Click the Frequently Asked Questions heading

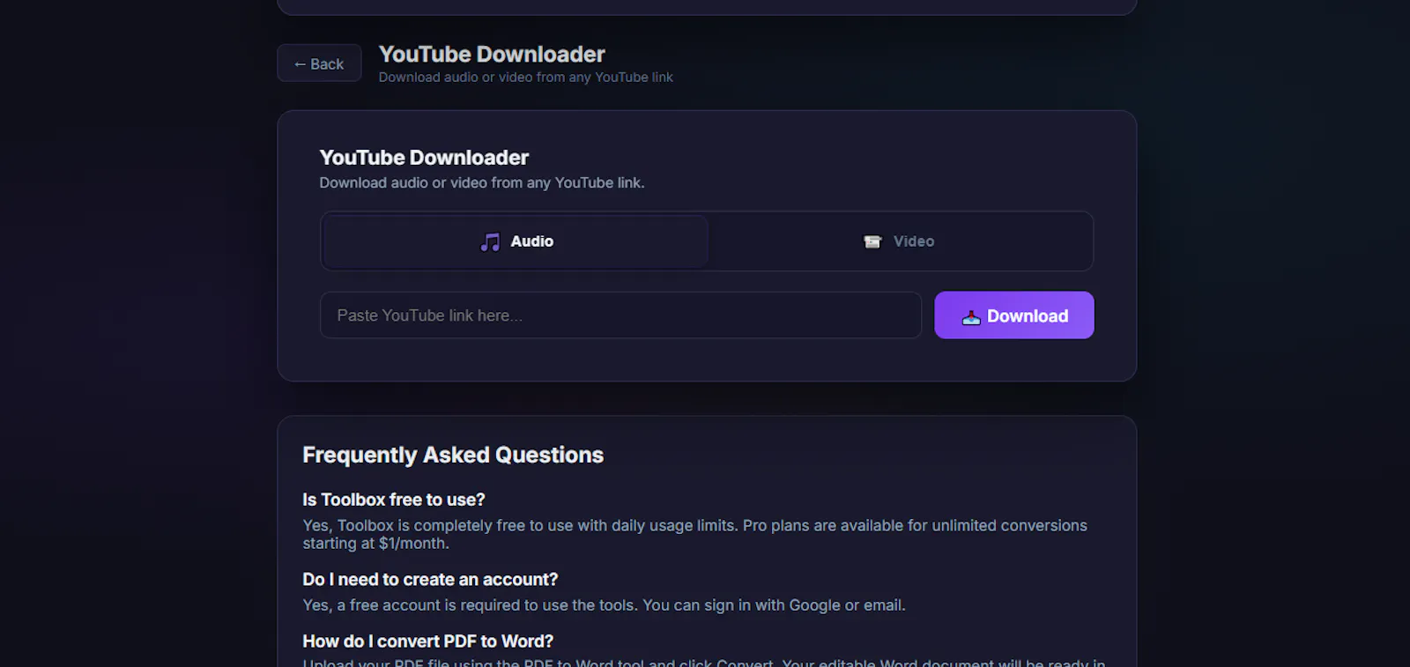453,455
